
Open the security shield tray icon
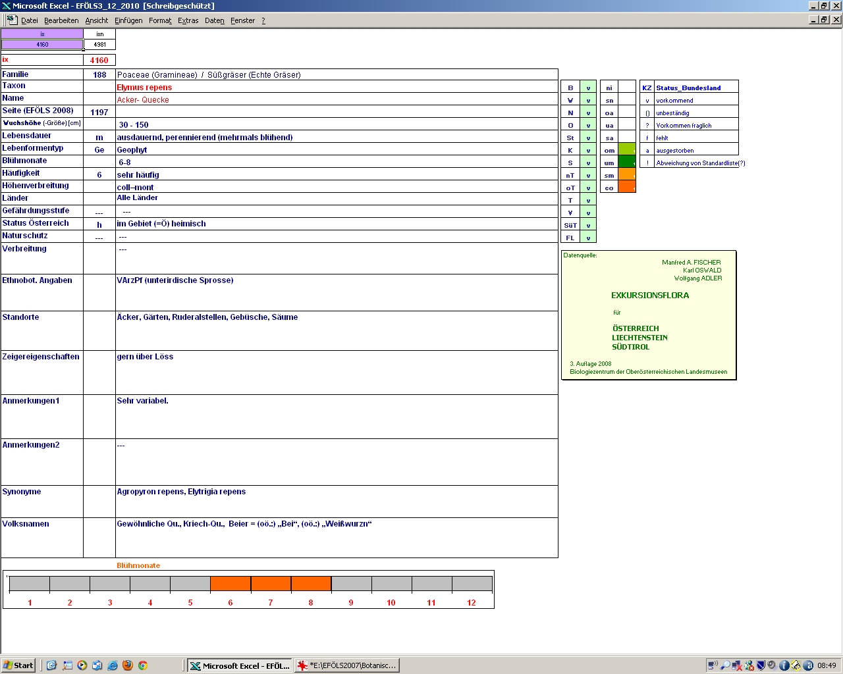tap(761, 665)
